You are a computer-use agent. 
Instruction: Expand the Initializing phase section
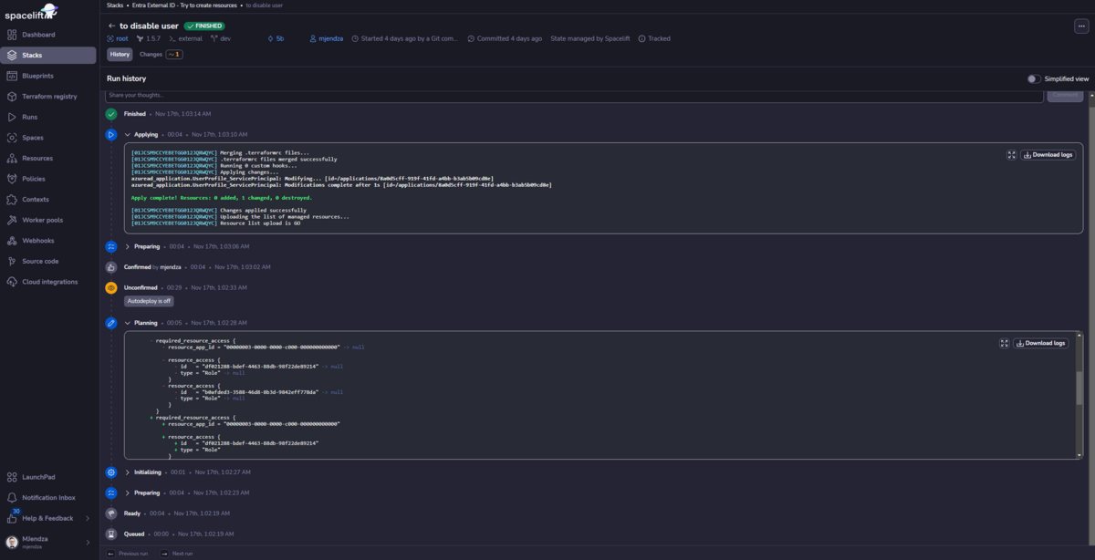[127, 472]
